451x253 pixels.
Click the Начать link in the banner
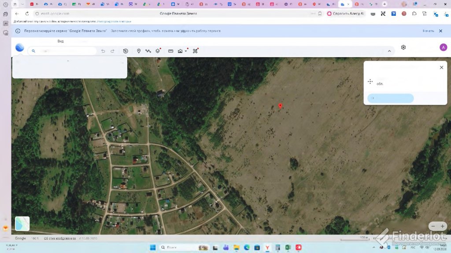click(x=428, y=31)
